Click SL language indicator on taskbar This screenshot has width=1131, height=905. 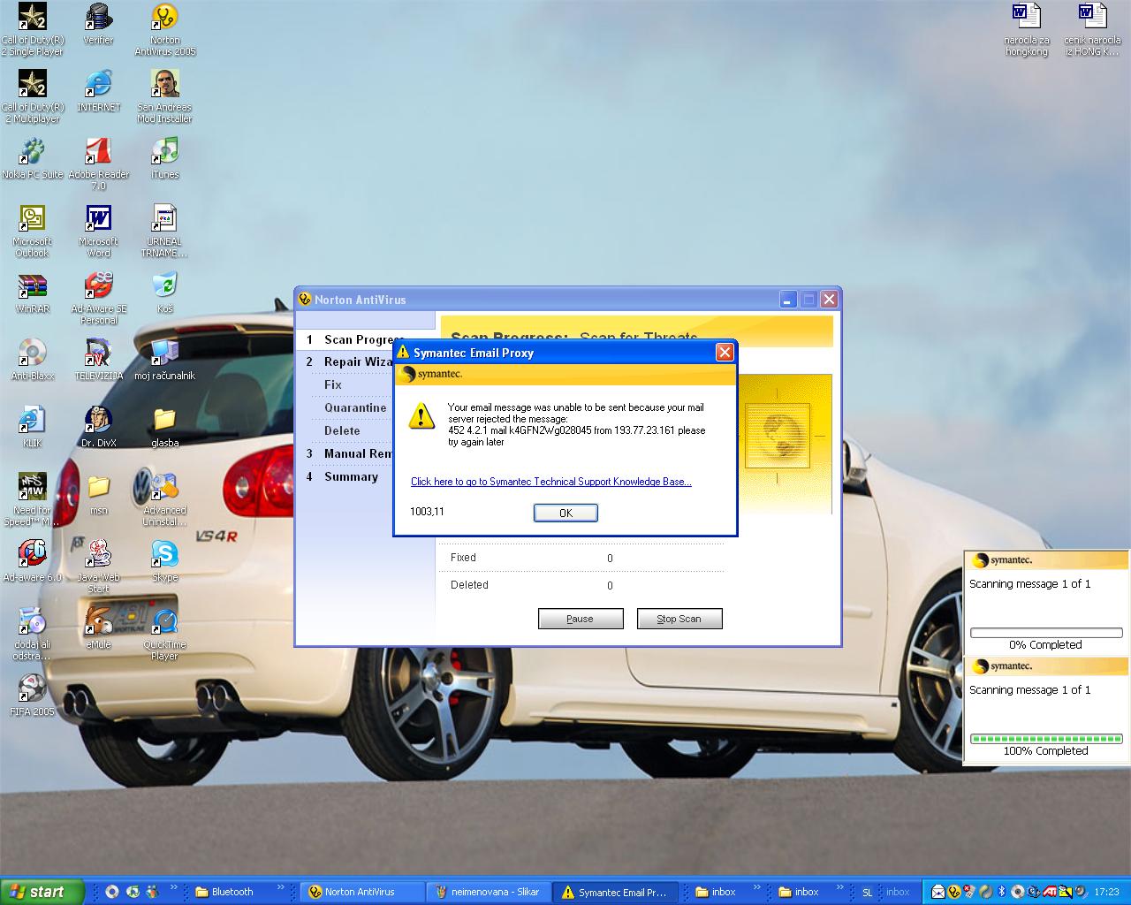[x=867, y=892]
